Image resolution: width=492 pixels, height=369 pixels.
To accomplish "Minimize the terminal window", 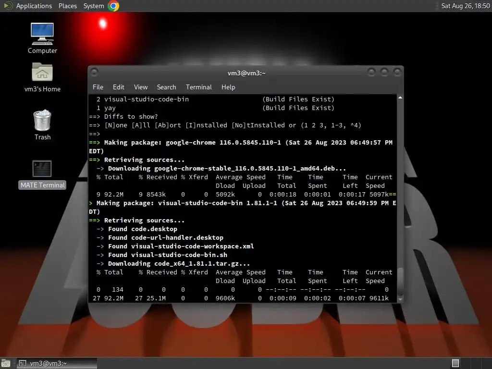I will pyautogui.click(x=371, y=73).
